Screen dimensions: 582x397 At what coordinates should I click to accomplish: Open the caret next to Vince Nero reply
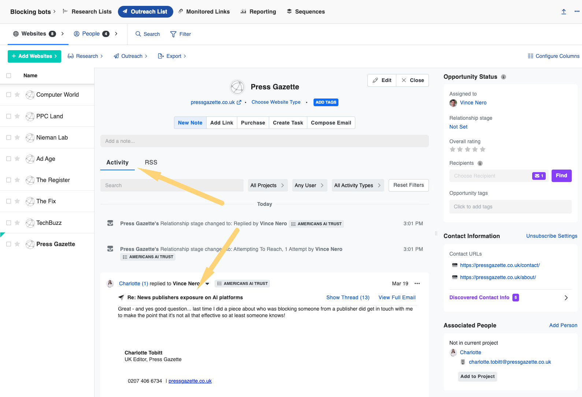(207, 284)
